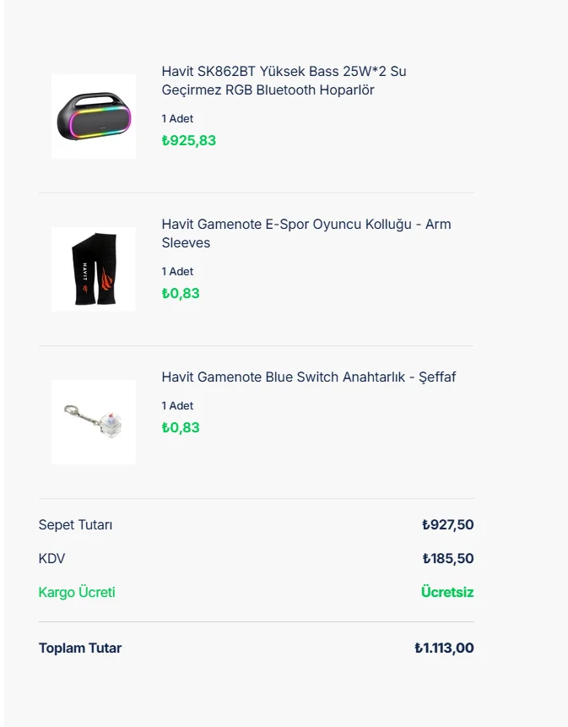Click the ₺0,83 price of Arm Sleeves
The height and width of the screenshot is (727, 568).
[x=181, y=294]
